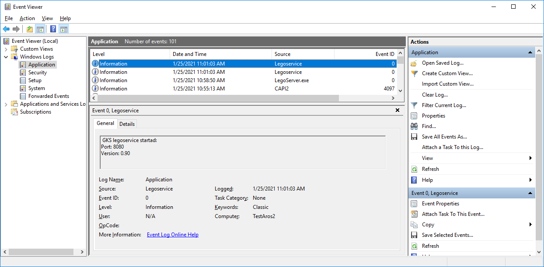Open the Help menu in menu bar

pyautogui.click(x=65, y=18)
